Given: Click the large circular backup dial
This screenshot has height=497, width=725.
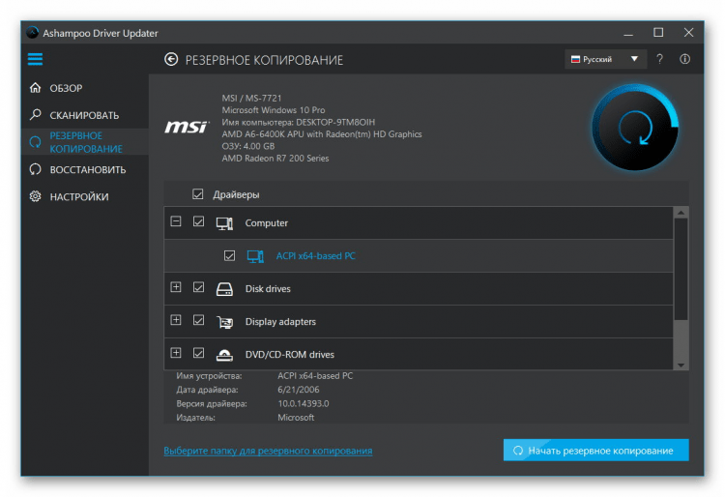Looking at the screenshot, I should coord(635,127).
